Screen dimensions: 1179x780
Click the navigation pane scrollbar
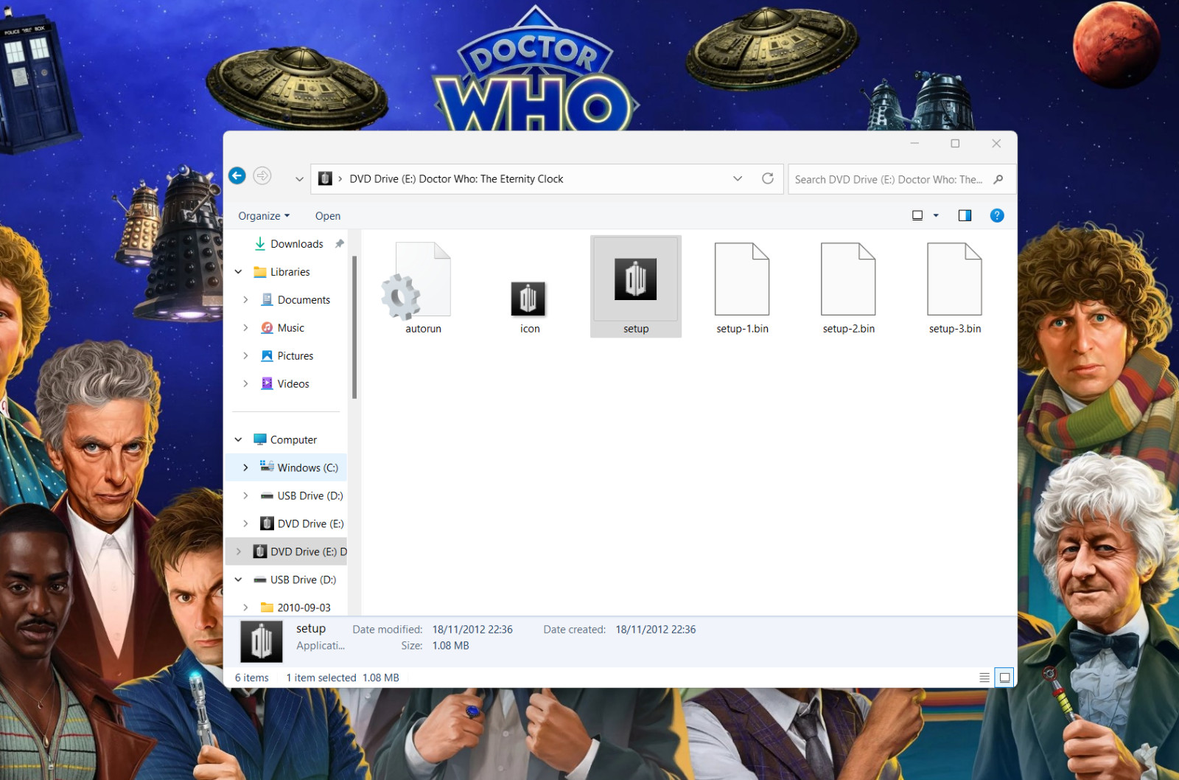tap(354, 327)
